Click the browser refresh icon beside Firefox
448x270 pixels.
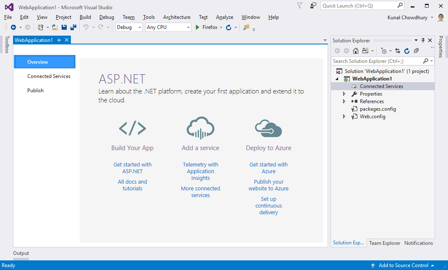[229, 27]
